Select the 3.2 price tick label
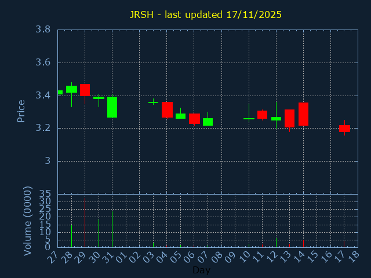The width and height of the screenshot is (371, 278). point(42,128)
